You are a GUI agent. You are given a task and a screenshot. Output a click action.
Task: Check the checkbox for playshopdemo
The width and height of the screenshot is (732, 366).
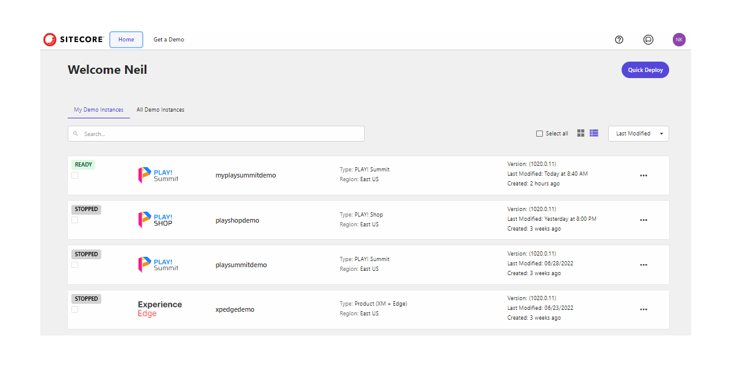click(74, 220)
